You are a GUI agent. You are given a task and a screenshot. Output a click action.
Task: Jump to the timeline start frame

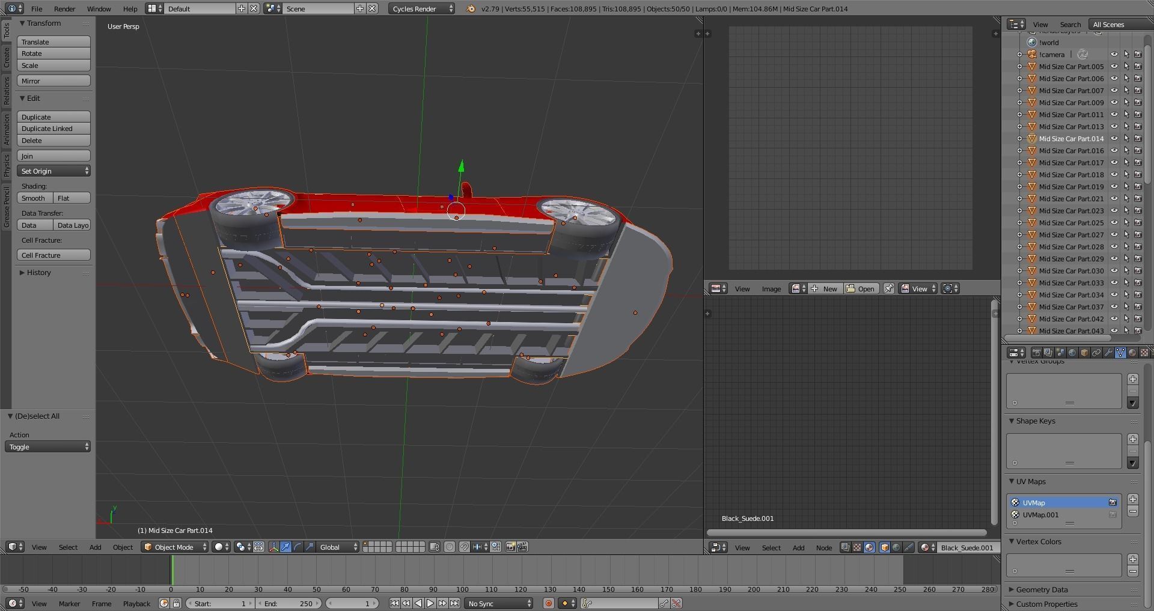point(394,603)
